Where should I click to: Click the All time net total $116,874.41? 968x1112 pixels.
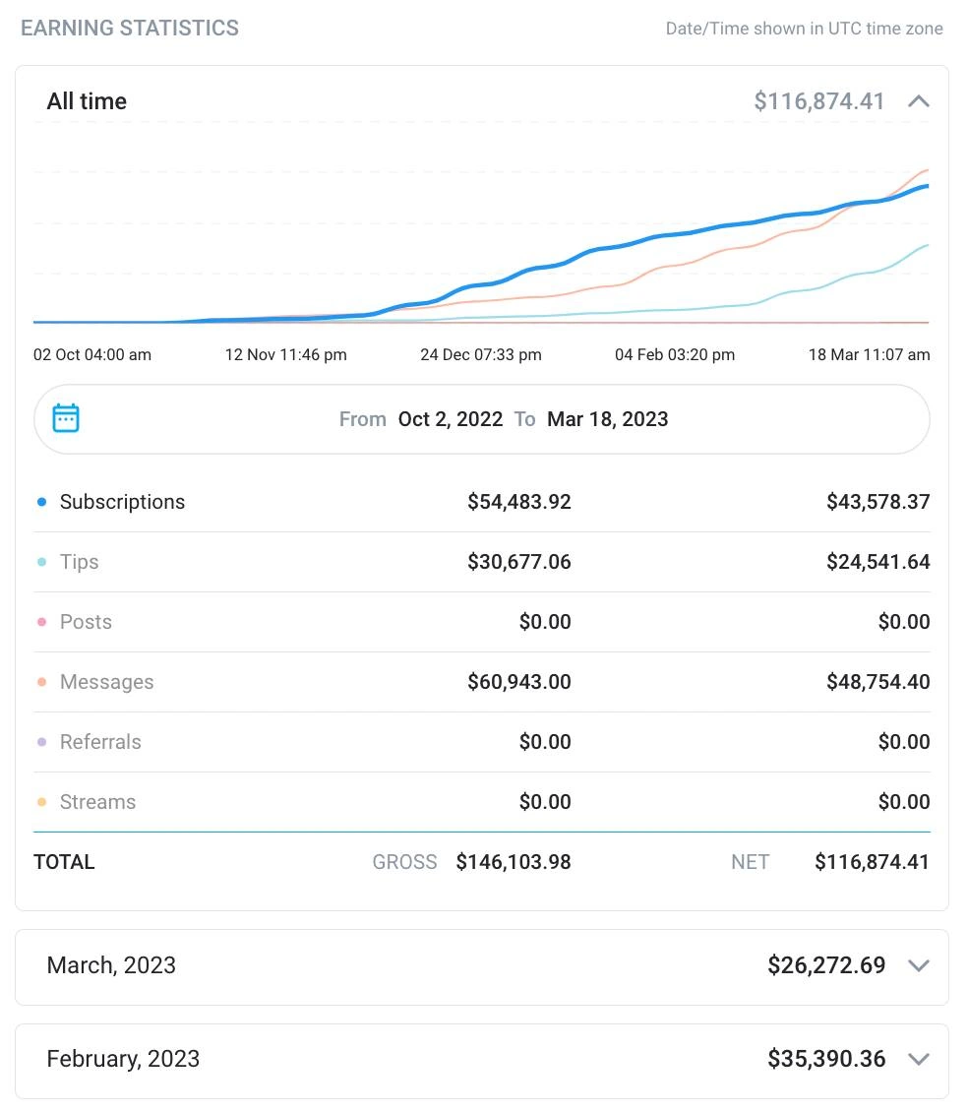818,101
